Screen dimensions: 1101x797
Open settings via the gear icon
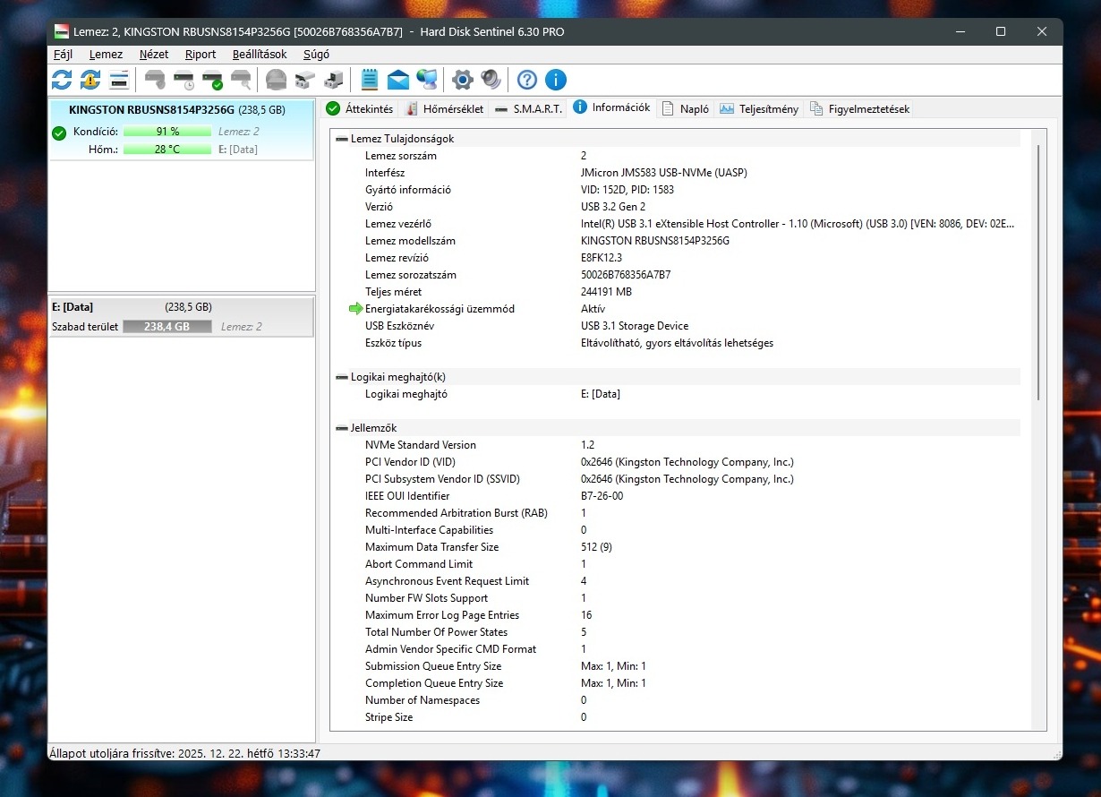[462, 80]
